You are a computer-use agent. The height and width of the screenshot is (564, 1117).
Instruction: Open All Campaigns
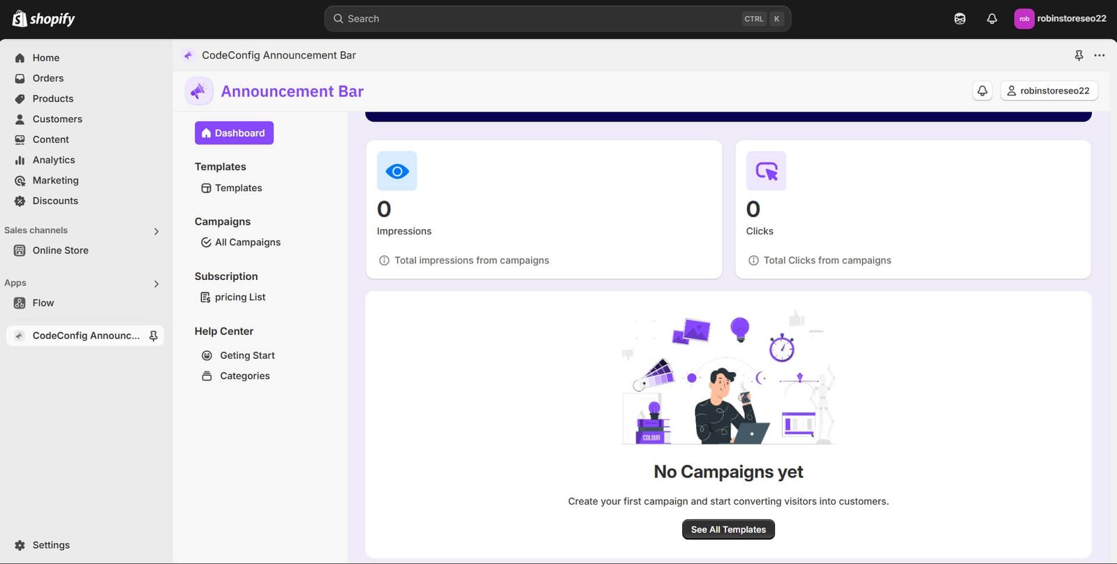click(x=241, y=242)
